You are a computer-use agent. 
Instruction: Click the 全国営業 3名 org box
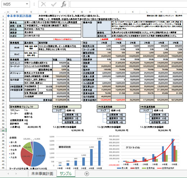point(72,115)
